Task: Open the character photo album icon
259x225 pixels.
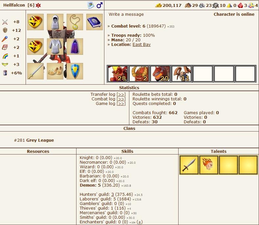Action: (91, 5)
